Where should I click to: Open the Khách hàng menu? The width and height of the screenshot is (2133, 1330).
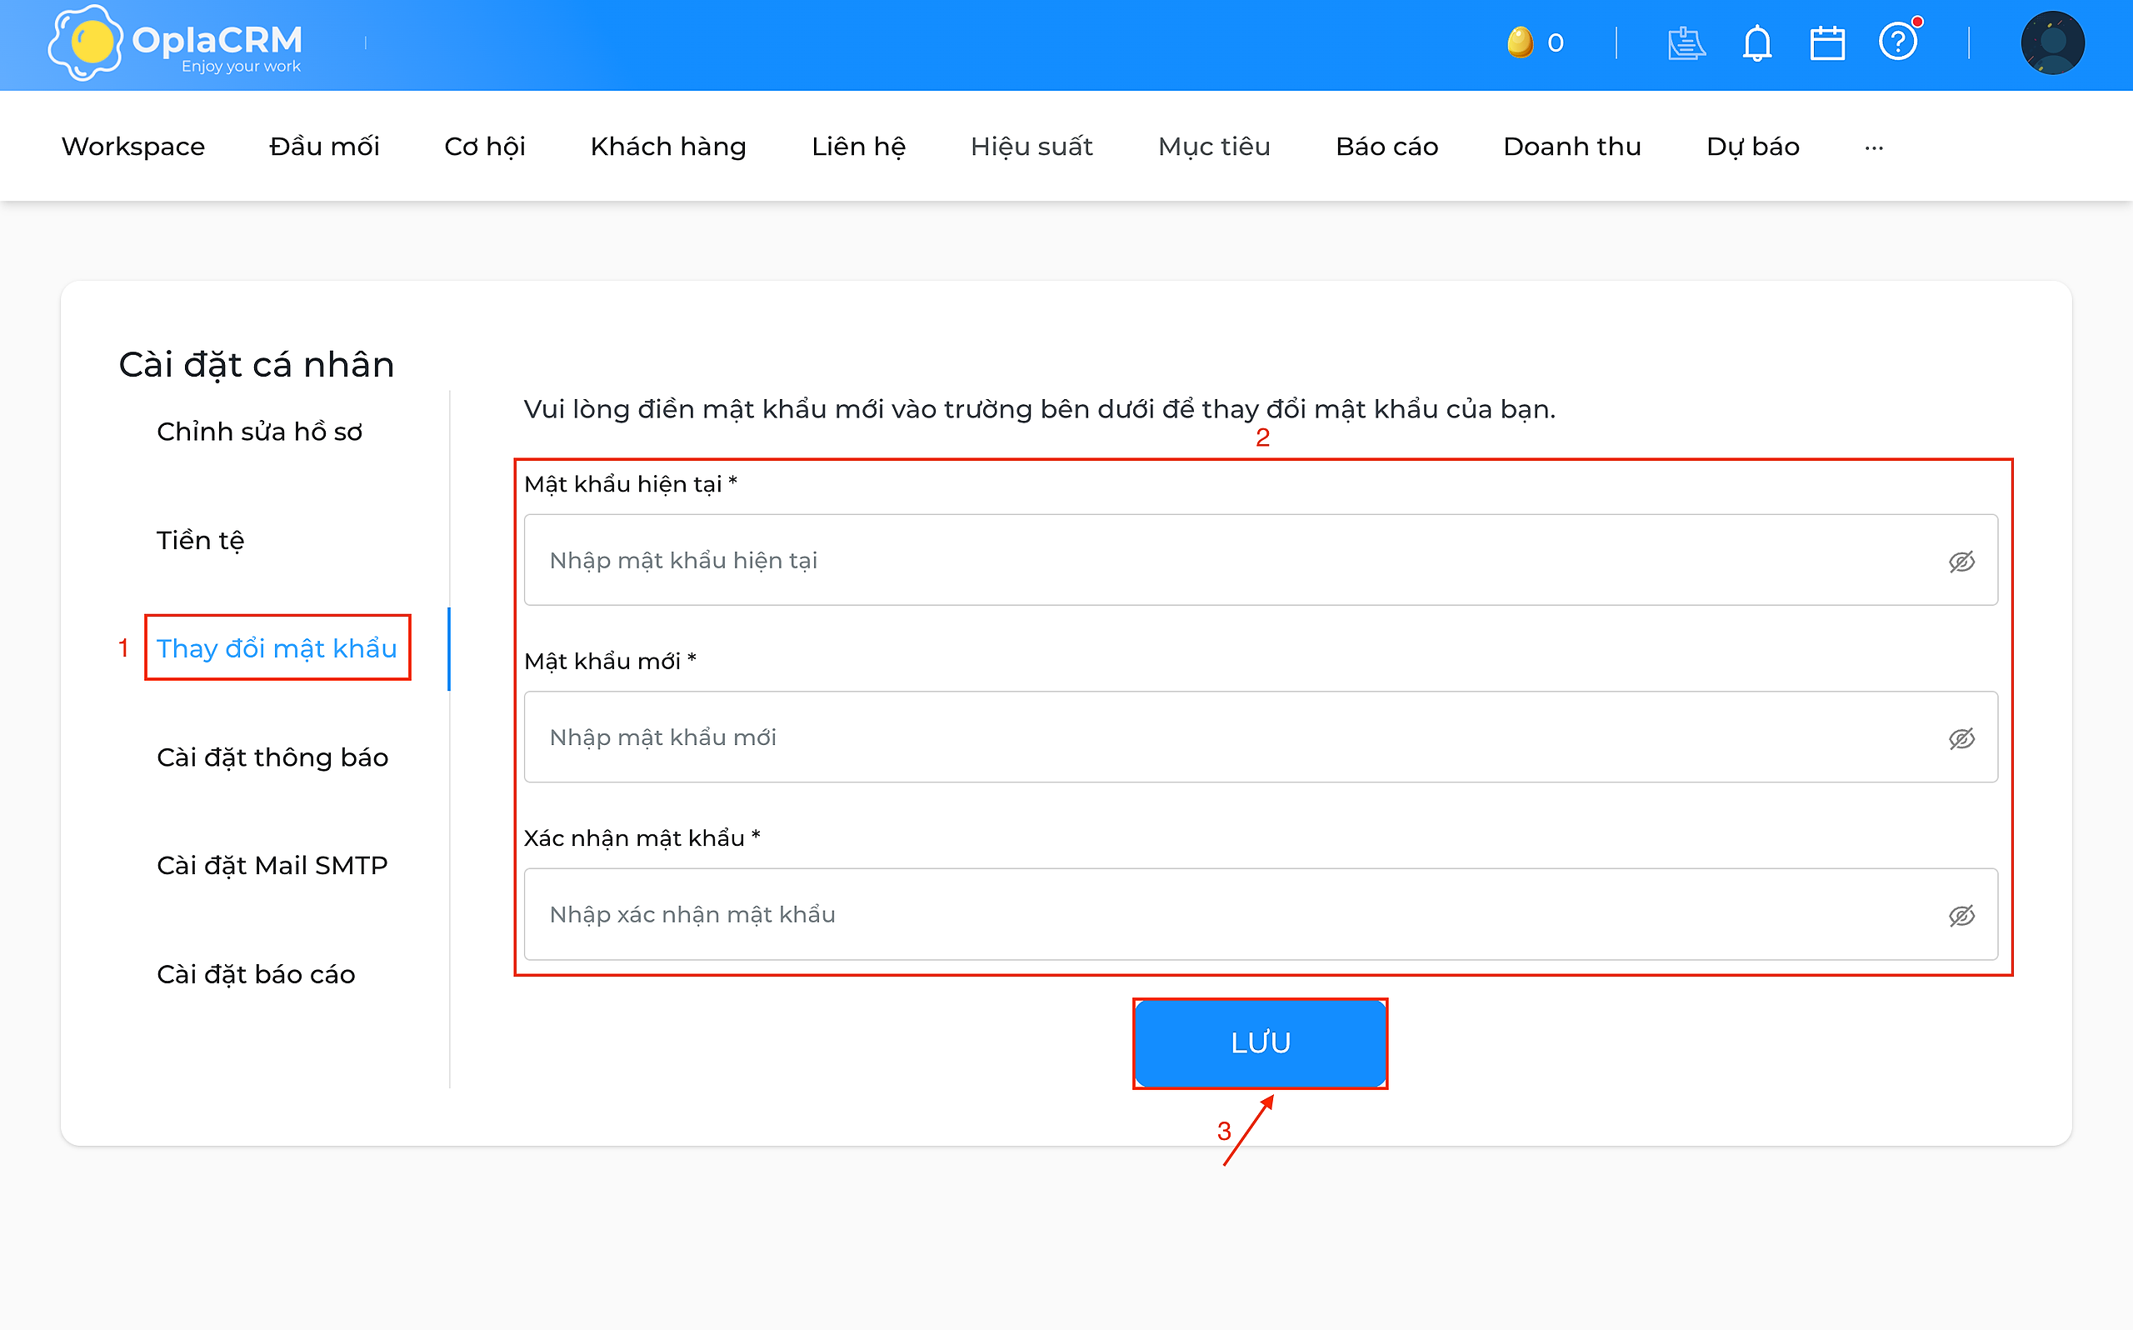668,146
